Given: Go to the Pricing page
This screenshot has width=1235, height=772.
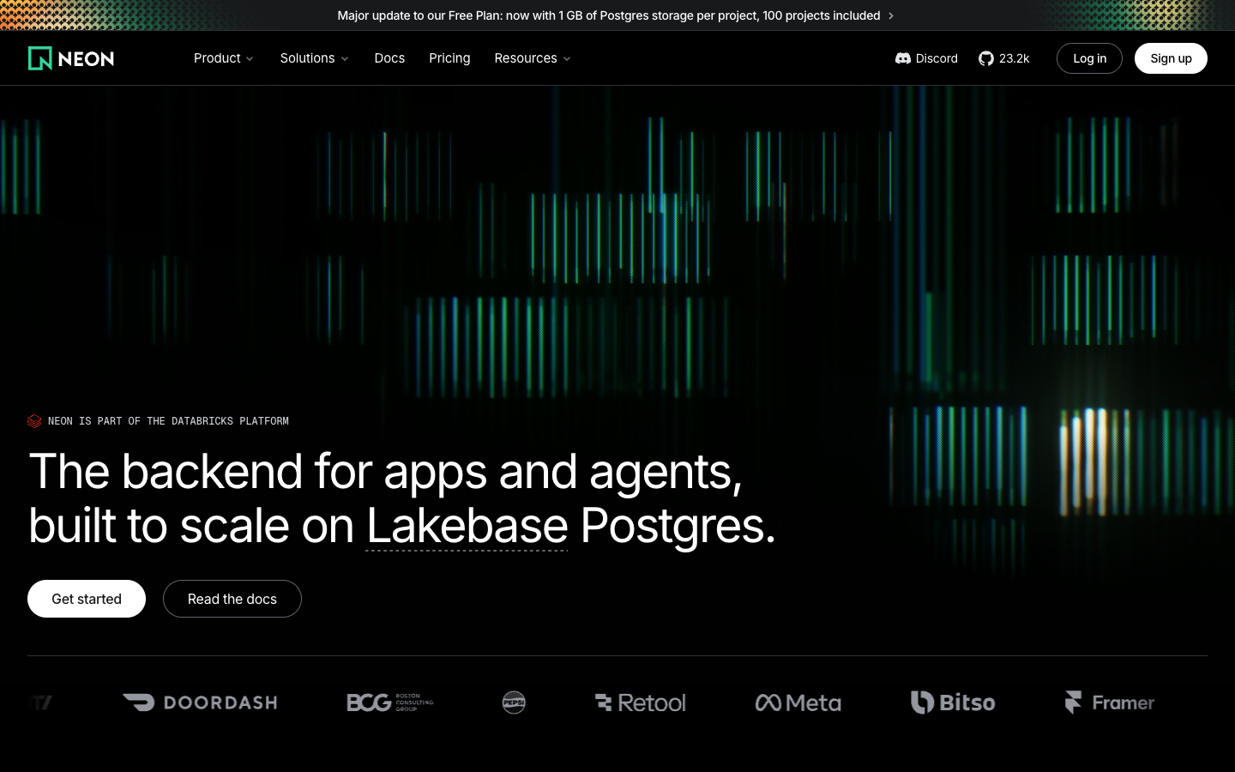Looking at the screenshot, I should click(x=449, y=58).
